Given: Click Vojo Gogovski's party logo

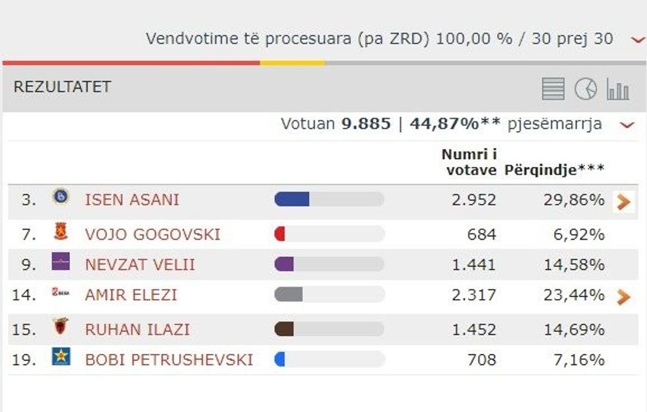Looking at the screenshot, I should click(61, 232).
